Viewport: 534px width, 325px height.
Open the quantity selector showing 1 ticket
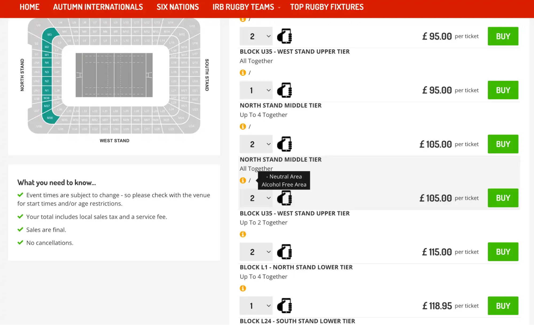point(256,90)
